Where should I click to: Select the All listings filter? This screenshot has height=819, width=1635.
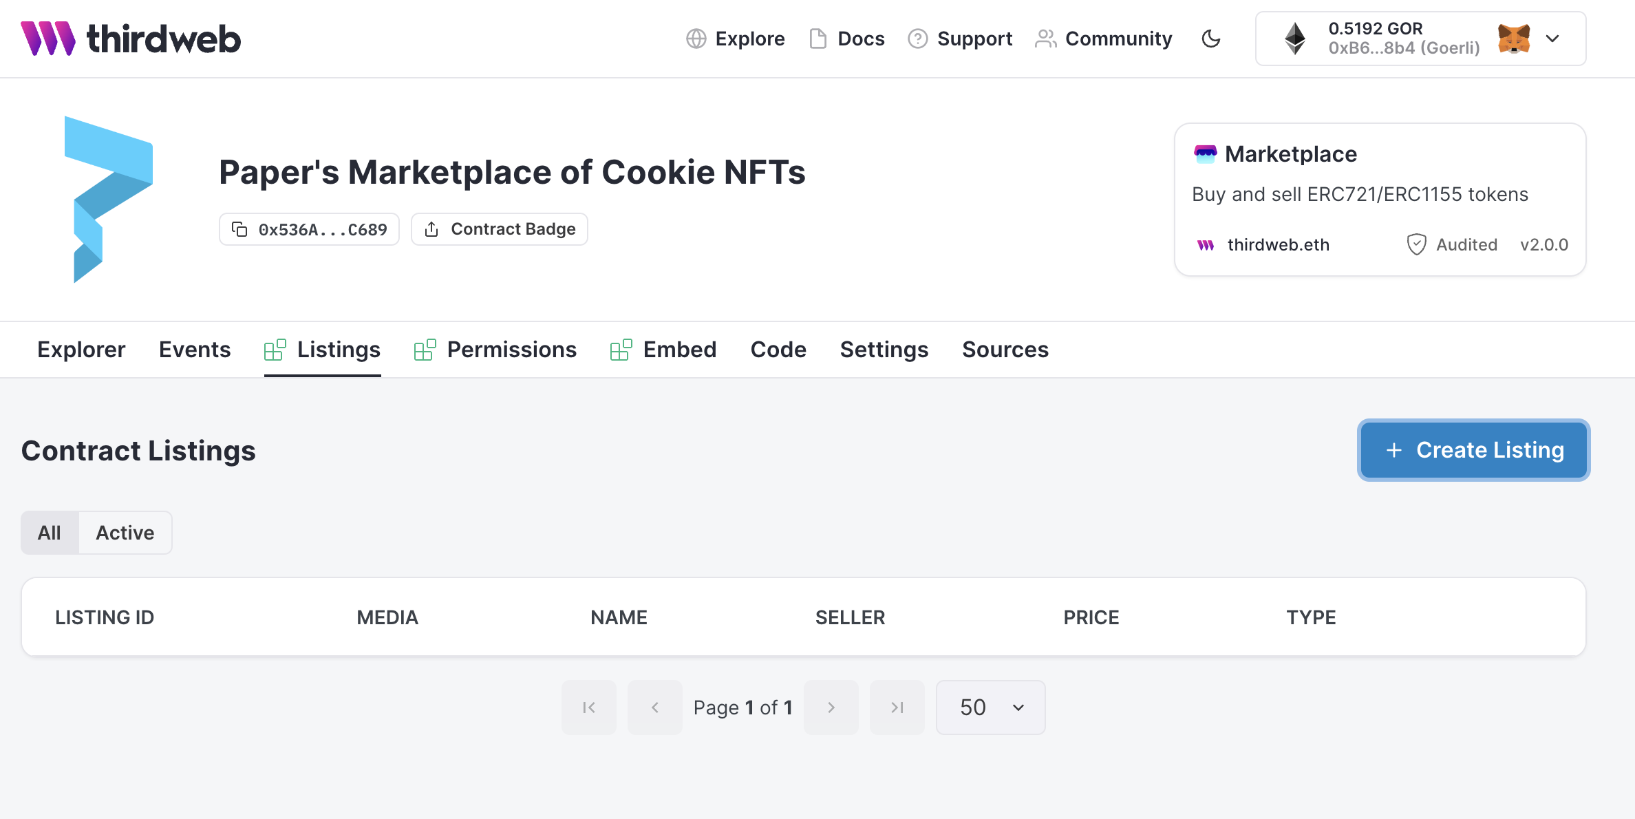[x=50, y=532]
